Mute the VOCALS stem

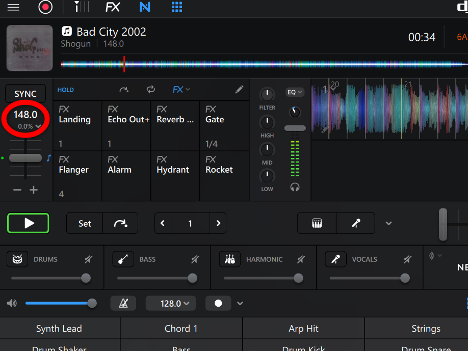coord(407,260)
